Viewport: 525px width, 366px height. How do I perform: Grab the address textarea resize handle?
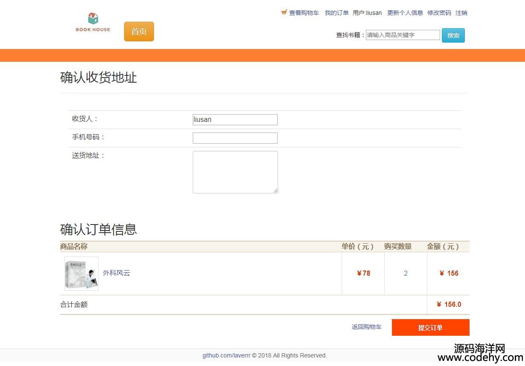[276, 191]
